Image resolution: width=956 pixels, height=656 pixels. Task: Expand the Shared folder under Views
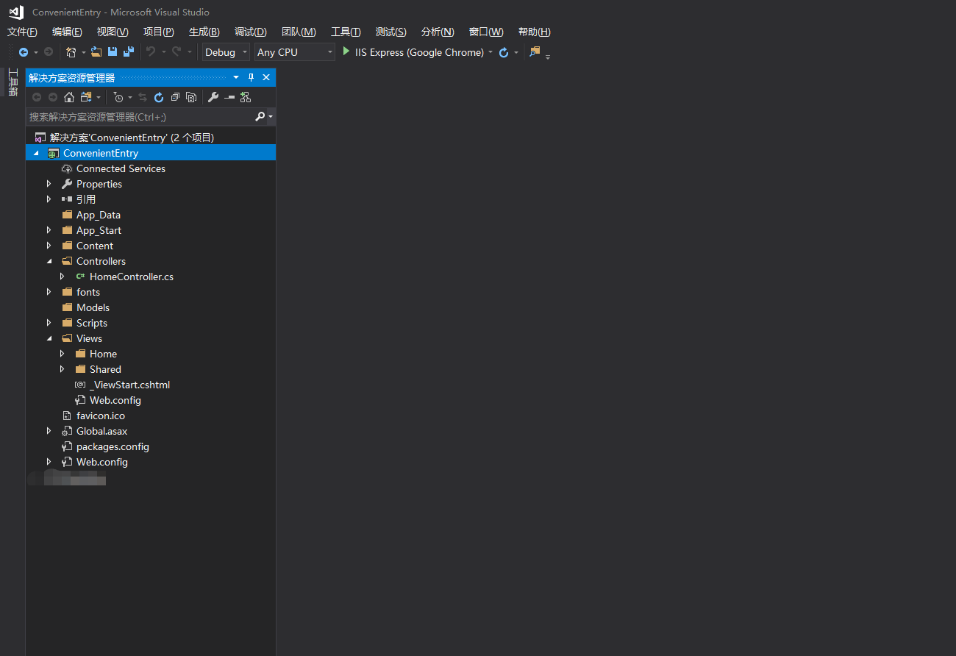pyautogui.click(x=63, y=369)
